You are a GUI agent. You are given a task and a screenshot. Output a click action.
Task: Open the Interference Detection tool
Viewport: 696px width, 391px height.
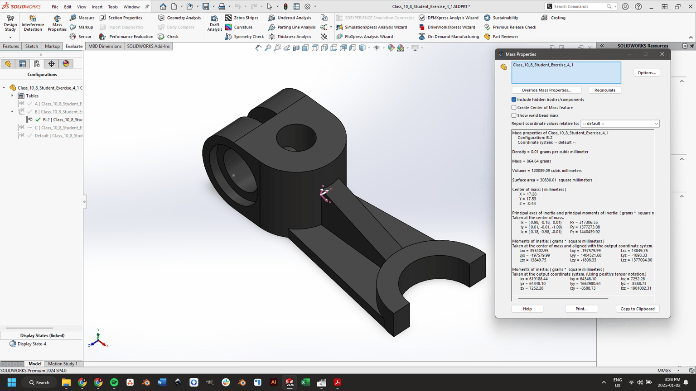(x=33, y=23)
